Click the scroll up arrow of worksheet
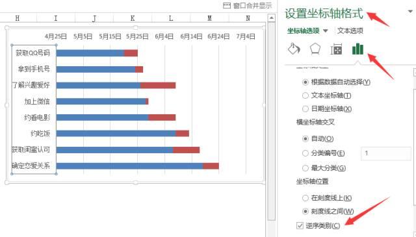The width and height of the screenshot is (416, 237). (x=271, y=18)
